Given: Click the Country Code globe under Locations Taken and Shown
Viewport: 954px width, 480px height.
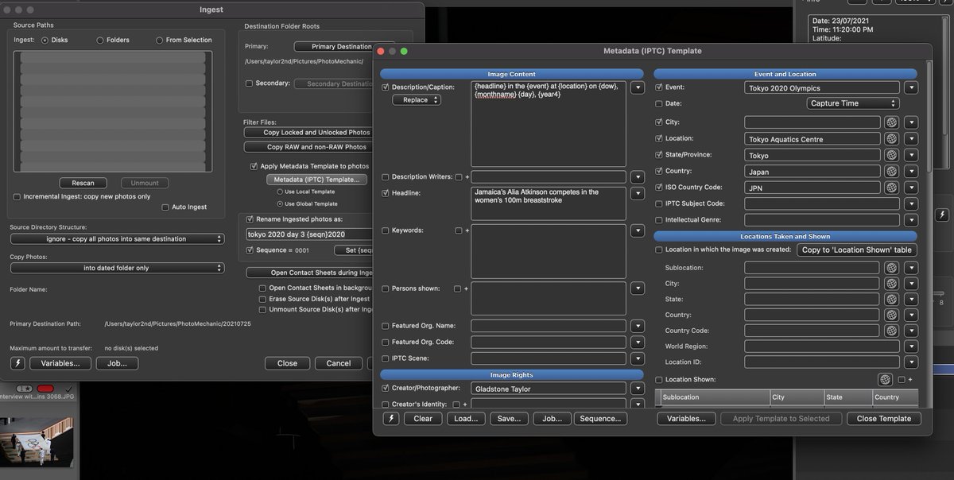Looking at the screenshot, I should pos(891,331).
